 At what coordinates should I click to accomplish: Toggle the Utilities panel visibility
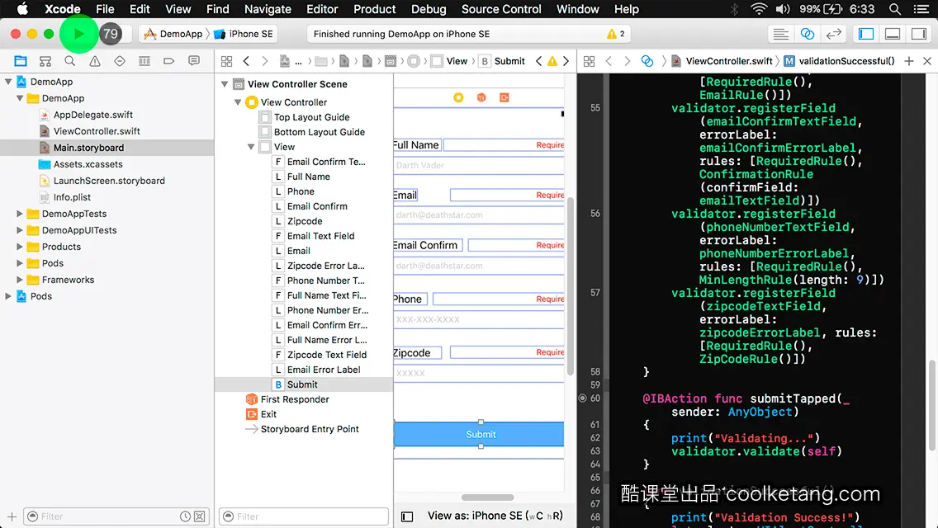pyautogui.click(x=919, y=34)
